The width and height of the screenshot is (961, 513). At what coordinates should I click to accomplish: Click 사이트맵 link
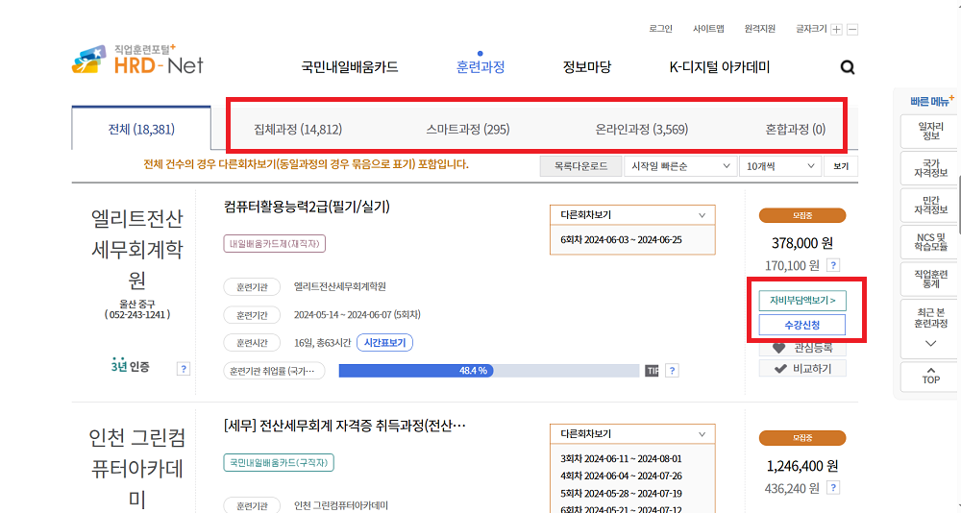(708, 29)
